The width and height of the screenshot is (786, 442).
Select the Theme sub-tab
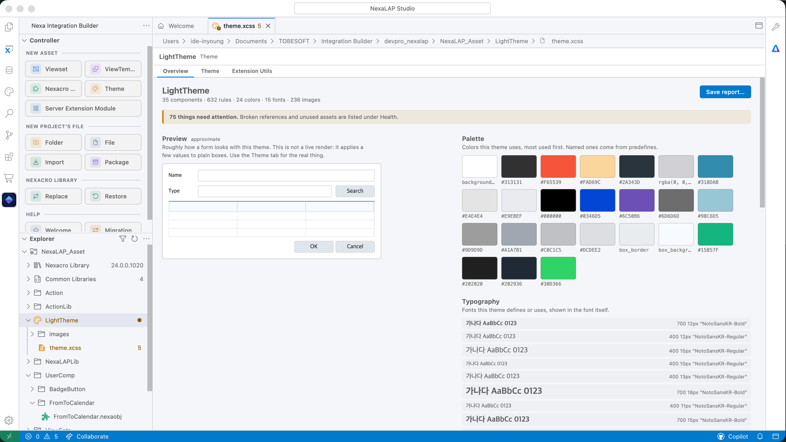[x=210, y=71]
